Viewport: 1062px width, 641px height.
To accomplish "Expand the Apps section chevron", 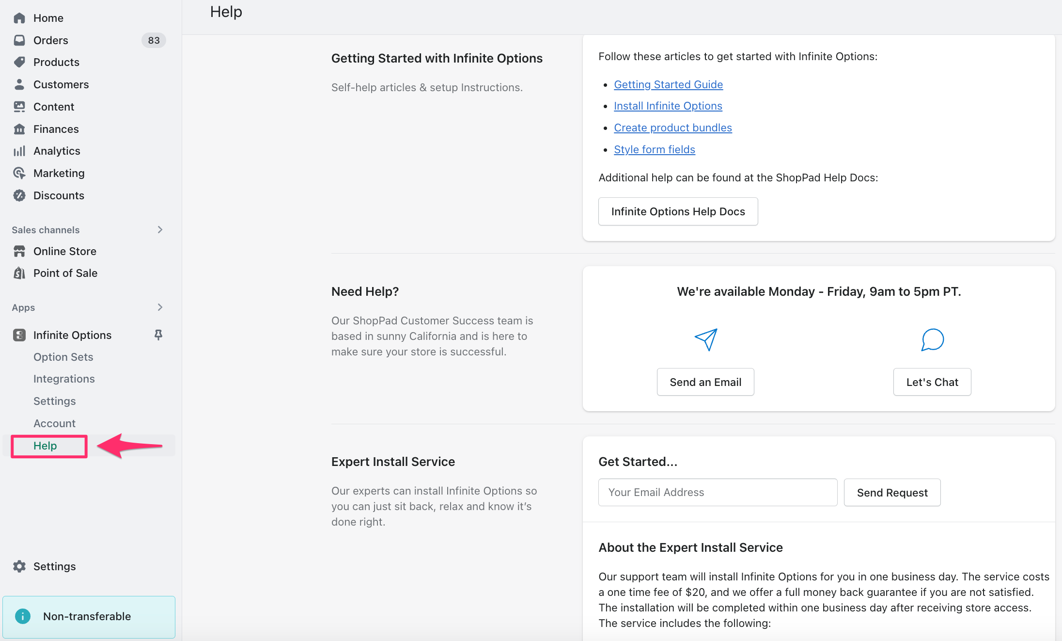I will (x=160, y=307).
